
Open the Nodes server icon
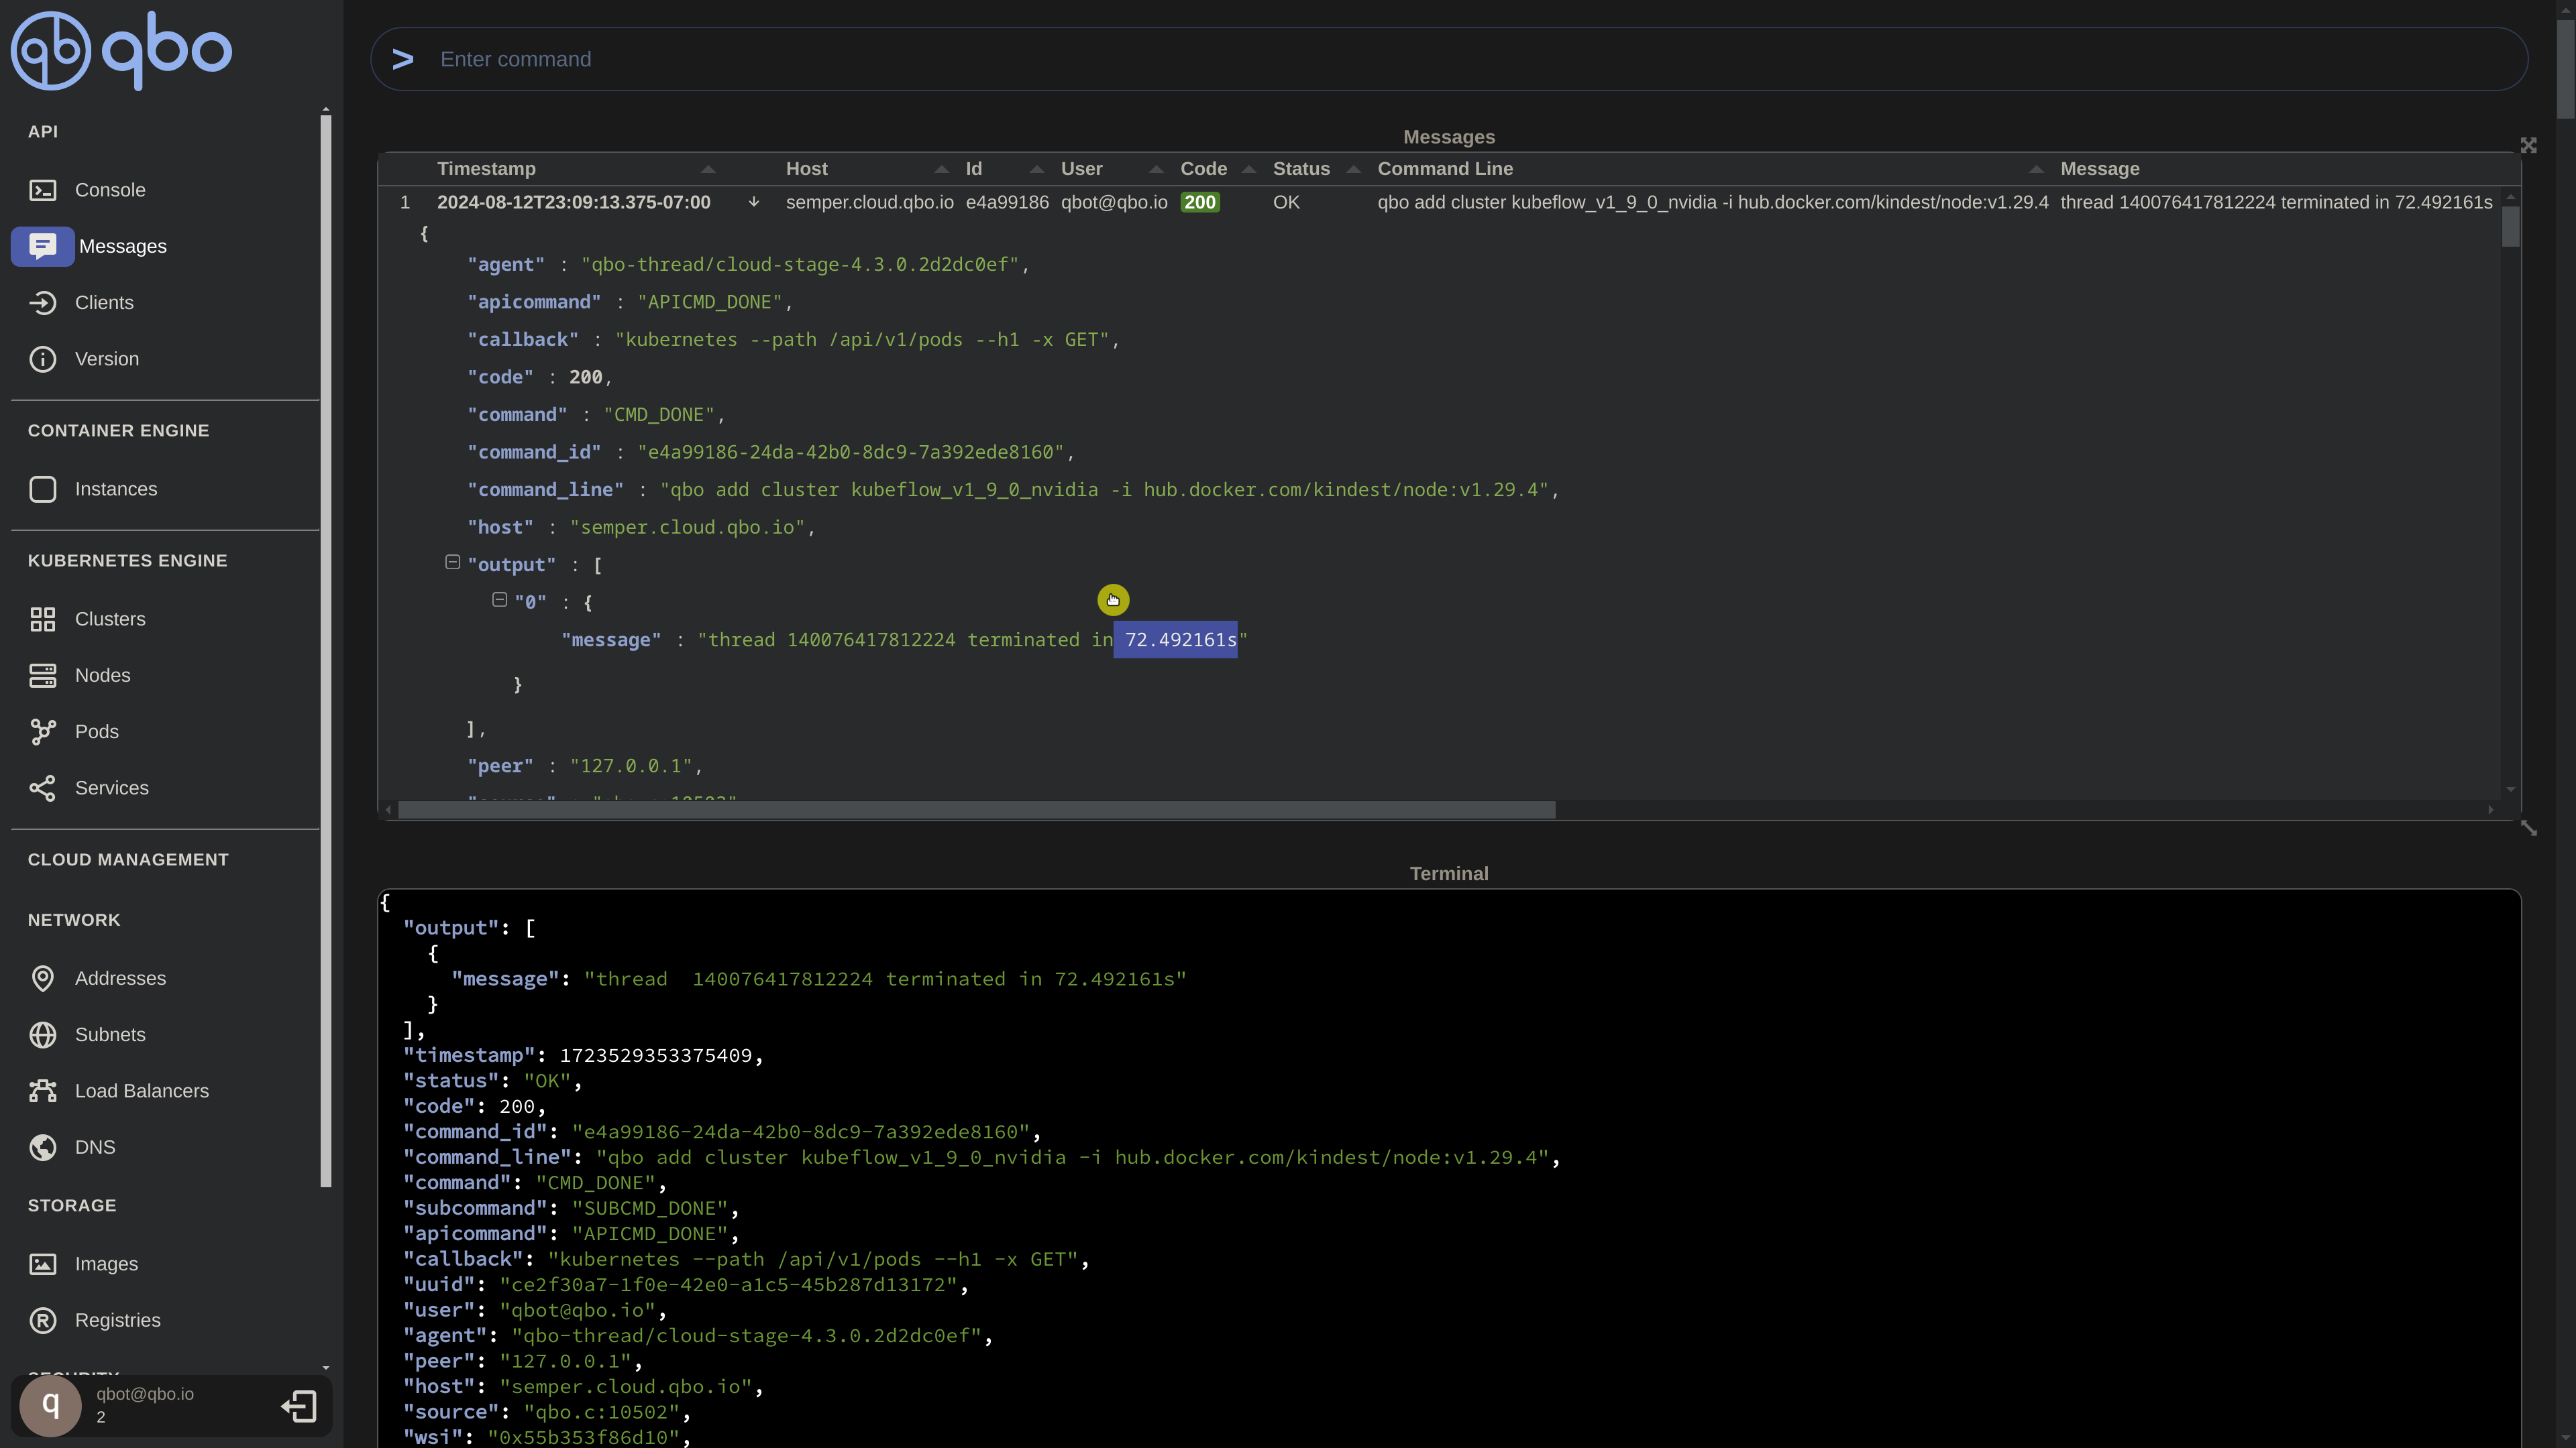[x=42, y=676]
